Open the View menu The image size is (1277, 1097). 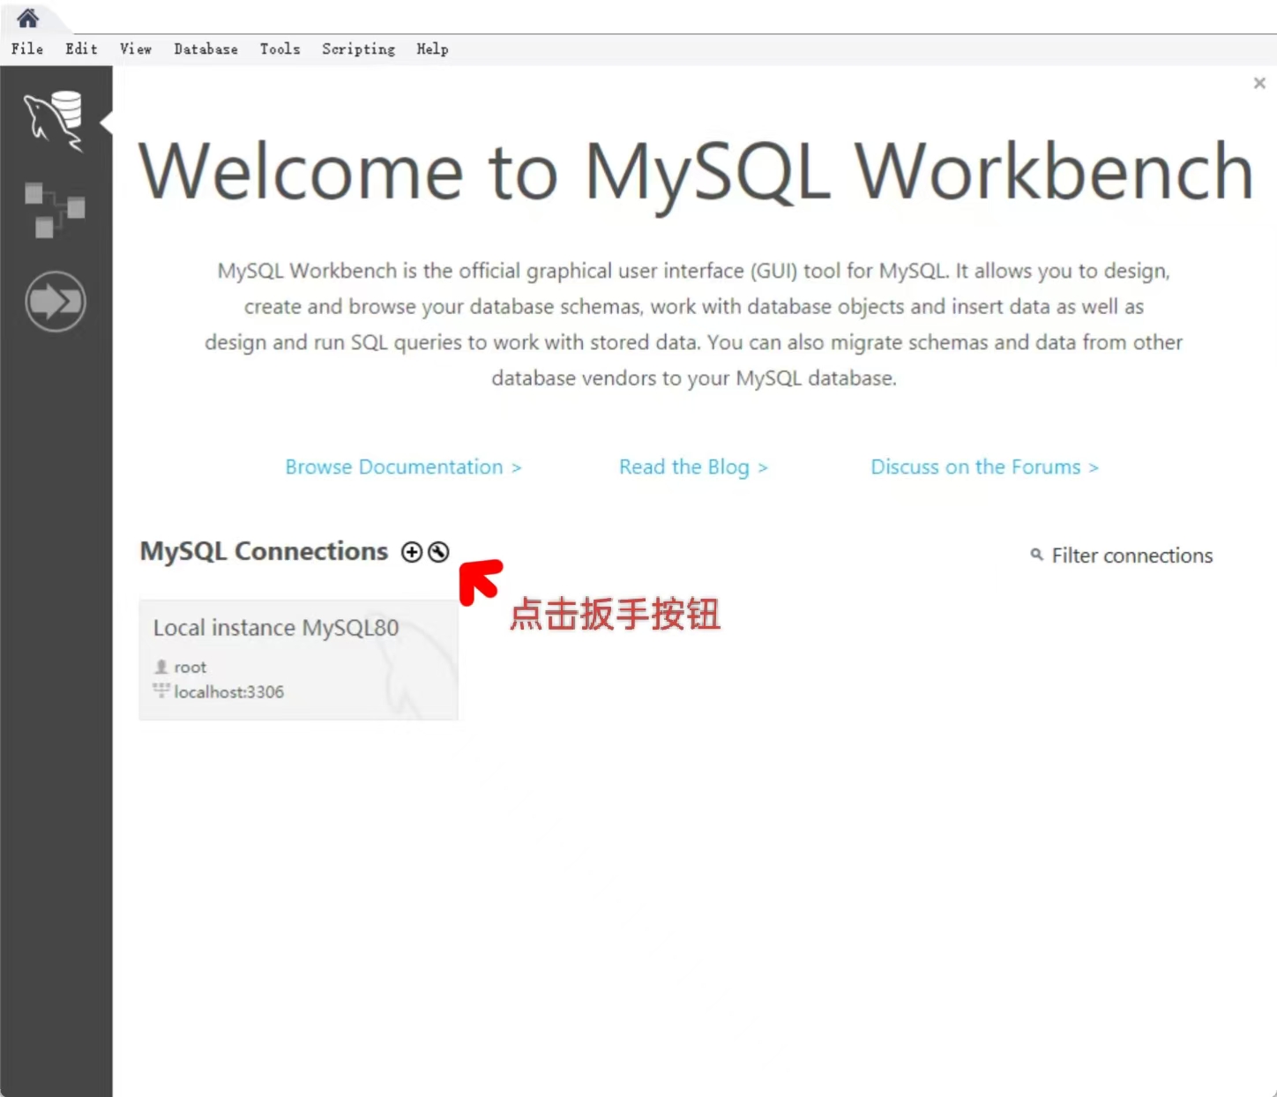click(136, 49)
